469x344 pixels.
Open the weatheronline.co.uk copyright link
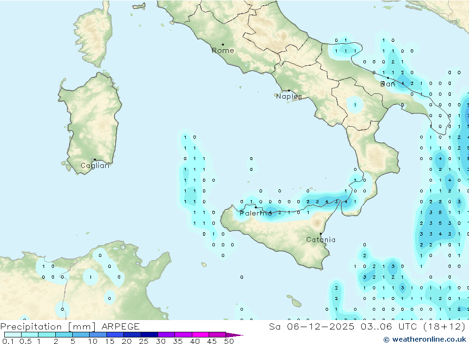(425, 339)
